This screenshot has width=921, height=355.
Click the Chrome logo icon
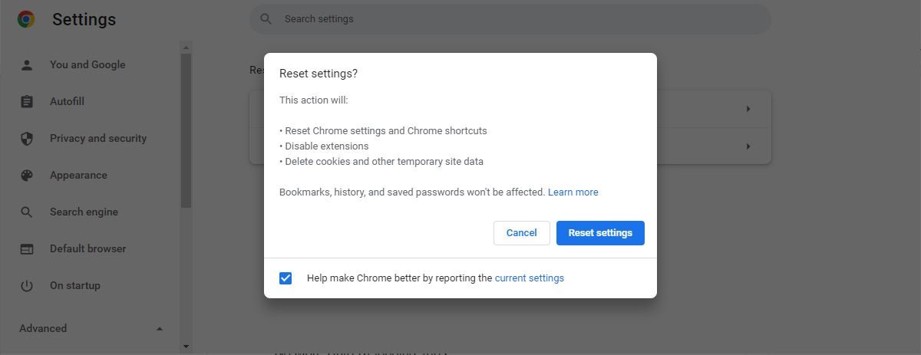coord(26,19)
